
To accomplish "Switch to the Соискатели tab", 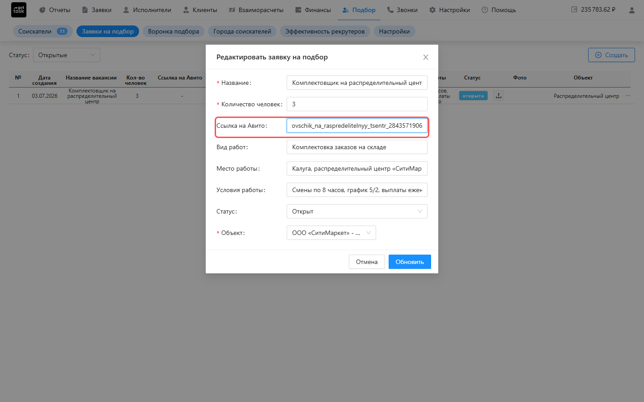I will pyautogui.click(x=43, y=31).
